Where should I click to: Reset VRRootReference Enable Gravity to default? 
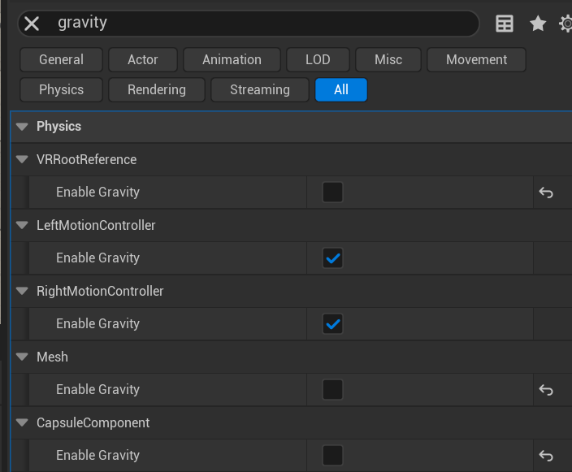point(546,193)
